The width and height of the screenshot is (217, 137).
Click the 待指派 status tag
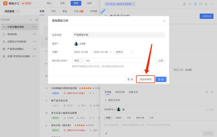tap(55, 93)
